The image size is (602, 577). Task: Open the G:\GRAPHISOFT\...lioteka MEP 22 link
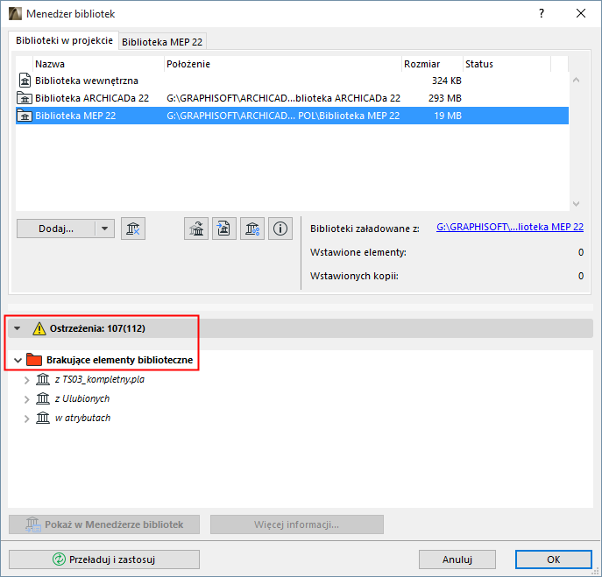pos(510,227)
